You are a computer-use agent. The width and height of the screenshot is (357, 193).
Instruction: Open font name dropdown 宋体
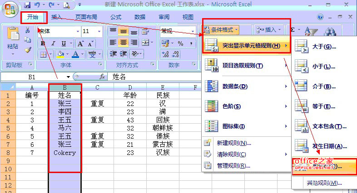[x=78, y=31]
